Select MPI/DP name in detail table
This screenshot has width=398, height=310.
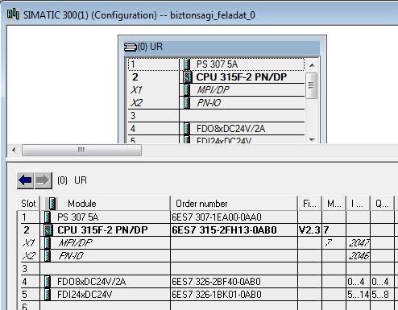[x=76, y=243]
